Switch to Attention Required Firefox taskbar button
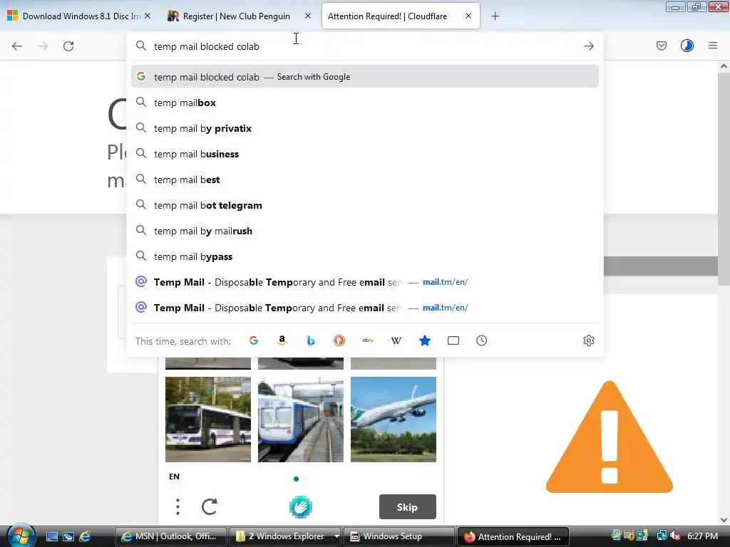Screen dimensions: 730x547 (513, 536)
